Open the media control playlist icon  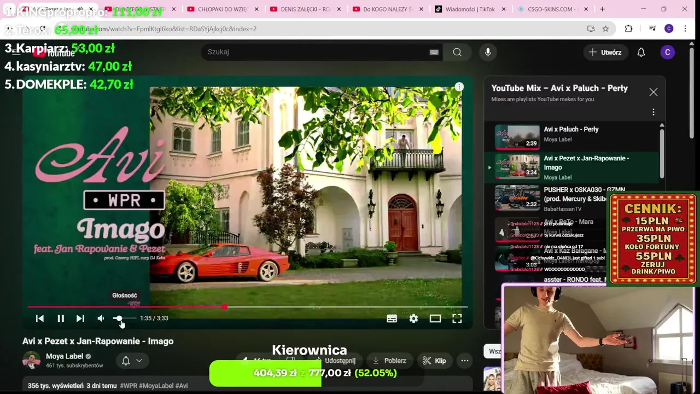[x=652, y=28]
